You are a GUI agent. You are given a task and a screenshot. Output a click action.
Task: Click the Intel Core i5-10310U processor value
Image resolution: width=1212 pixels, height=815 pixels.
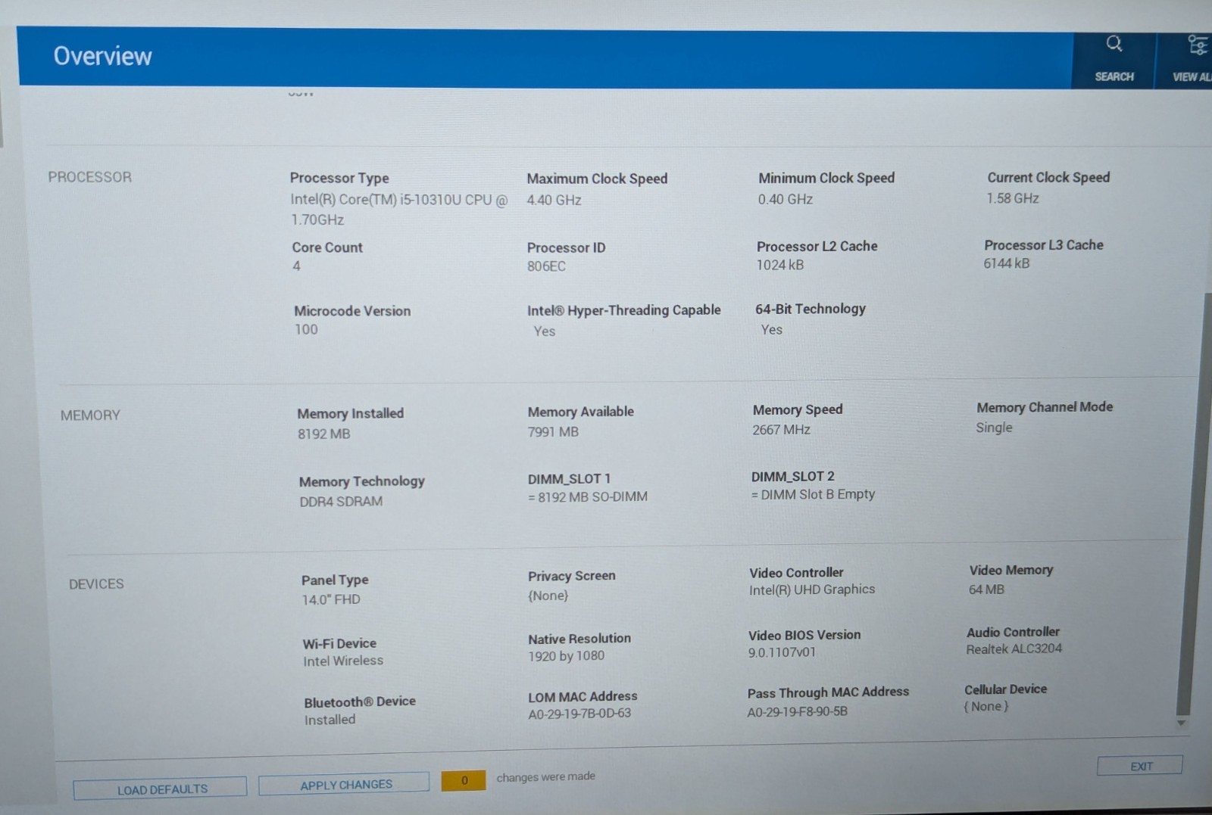pos(398,210)
